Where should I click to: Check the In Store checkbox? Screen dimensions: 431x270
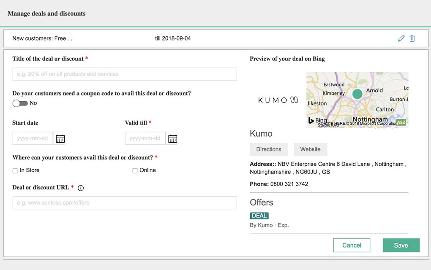[15, 171]
